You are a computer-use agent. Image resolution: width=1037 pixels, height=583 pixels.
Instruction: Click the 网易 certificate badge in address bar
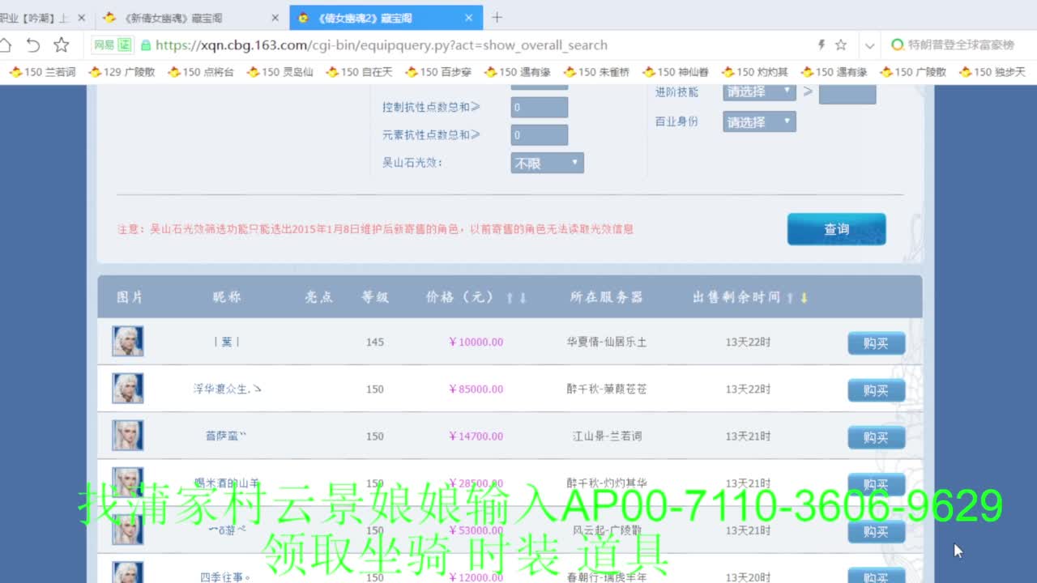tap(112, 45)
